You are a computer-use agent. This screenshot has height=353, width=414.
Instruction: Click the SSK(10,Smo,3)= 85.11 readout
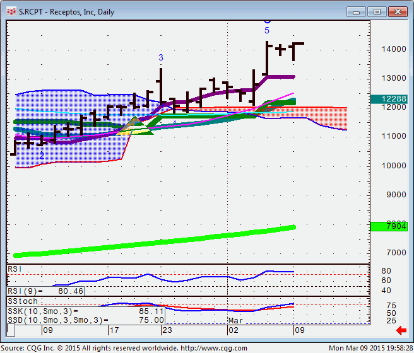tap(86, 311)
